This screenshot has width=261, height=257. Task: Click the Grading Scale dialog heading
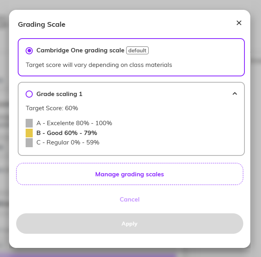42,24
